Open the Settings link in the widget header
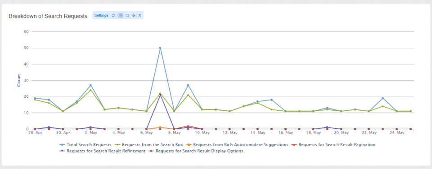432x169 pixels. click(101, 15)
